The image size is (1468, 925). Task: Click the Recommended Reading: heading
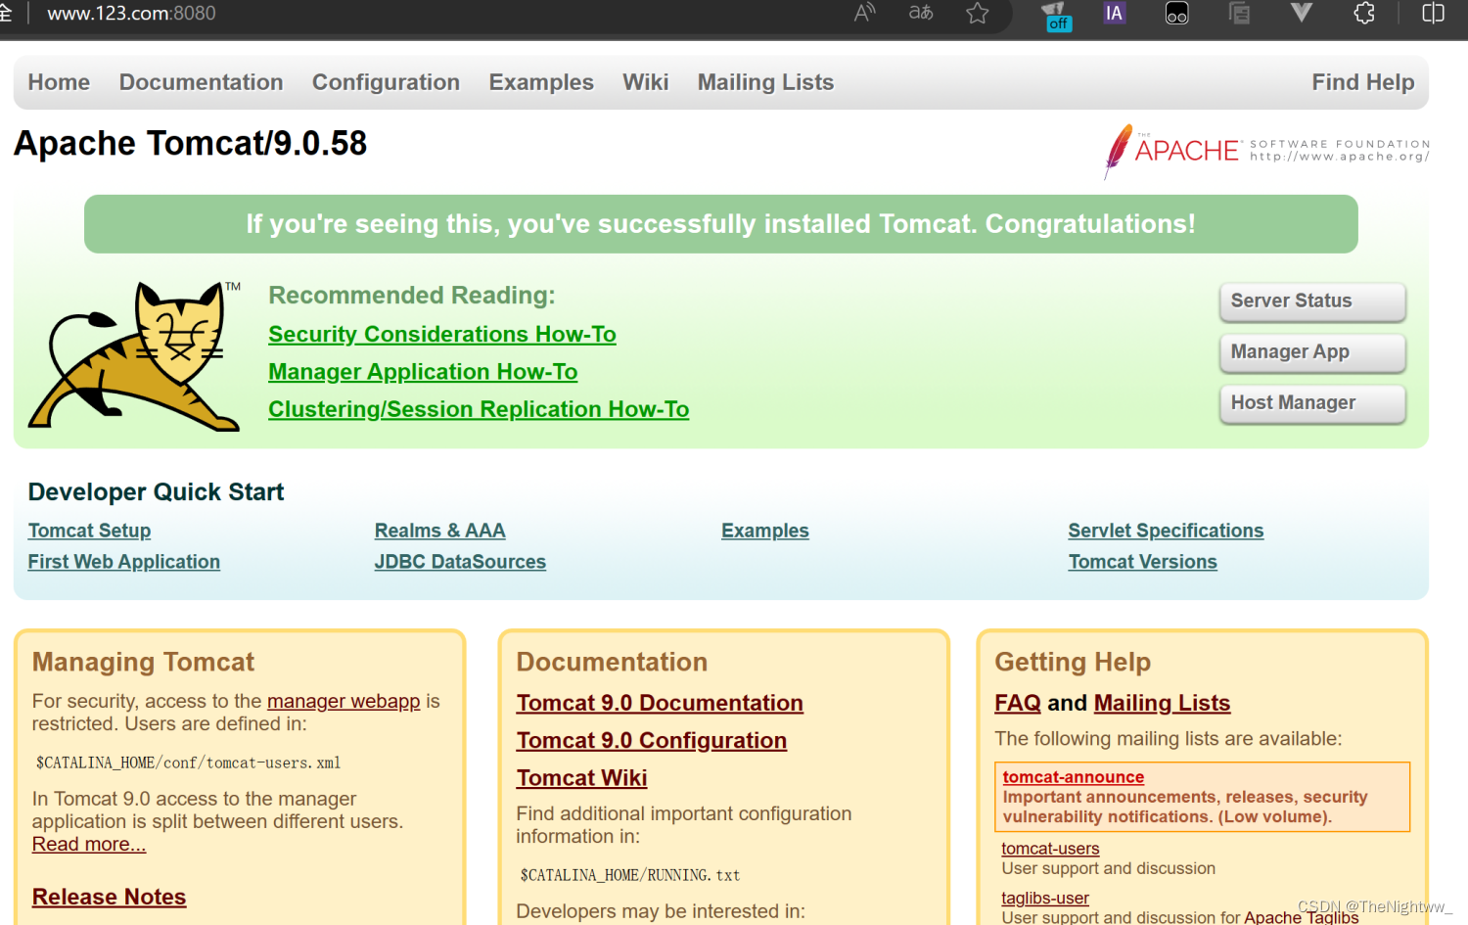412,296
